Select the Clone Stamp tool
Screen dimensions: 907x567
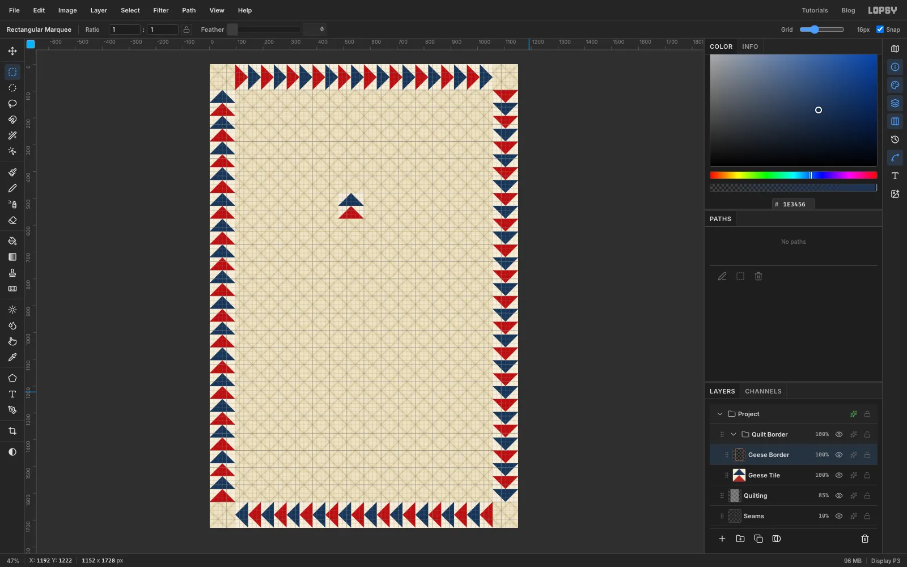(x=12, y=273)
